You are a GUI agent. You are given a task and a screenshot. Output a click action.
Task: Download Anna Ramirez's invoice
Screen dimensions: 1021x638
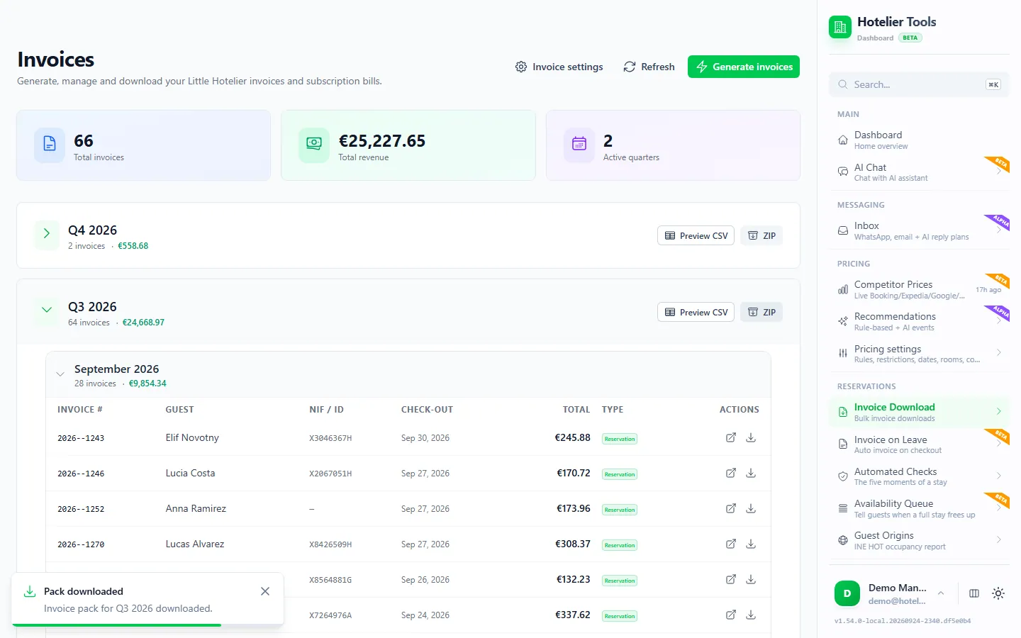(751, 508)
